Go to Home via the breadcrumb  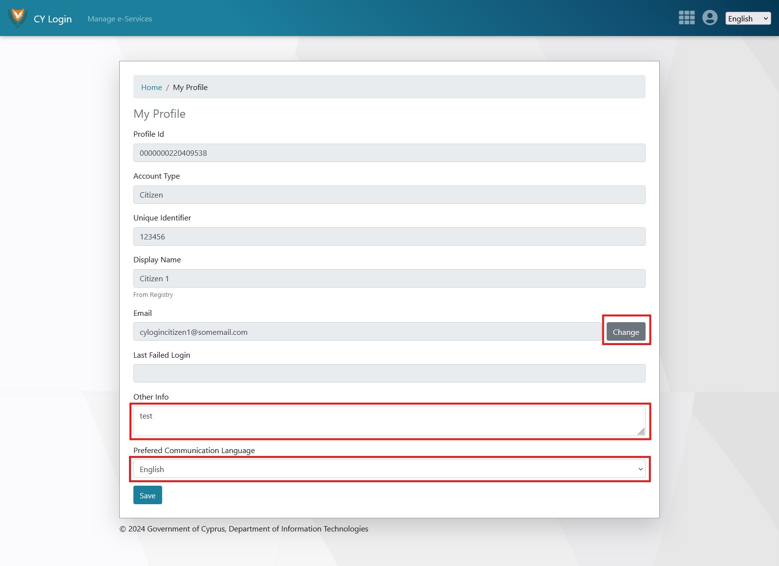click(151, 88)
